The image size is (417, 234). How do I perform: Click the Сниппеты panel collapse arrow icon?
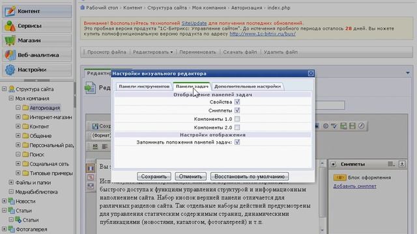point(402,164)
